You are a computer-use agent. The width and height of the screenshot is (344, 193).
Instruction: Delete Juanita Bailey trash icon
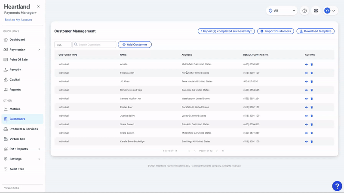[x=311, y=116]
